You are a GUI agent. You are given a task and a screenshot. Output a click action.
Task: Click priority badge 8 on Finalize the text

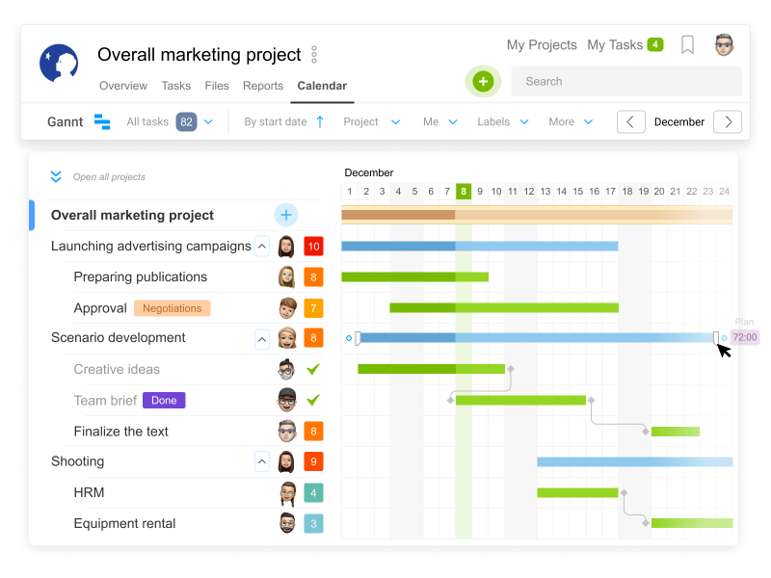(313, 431)
